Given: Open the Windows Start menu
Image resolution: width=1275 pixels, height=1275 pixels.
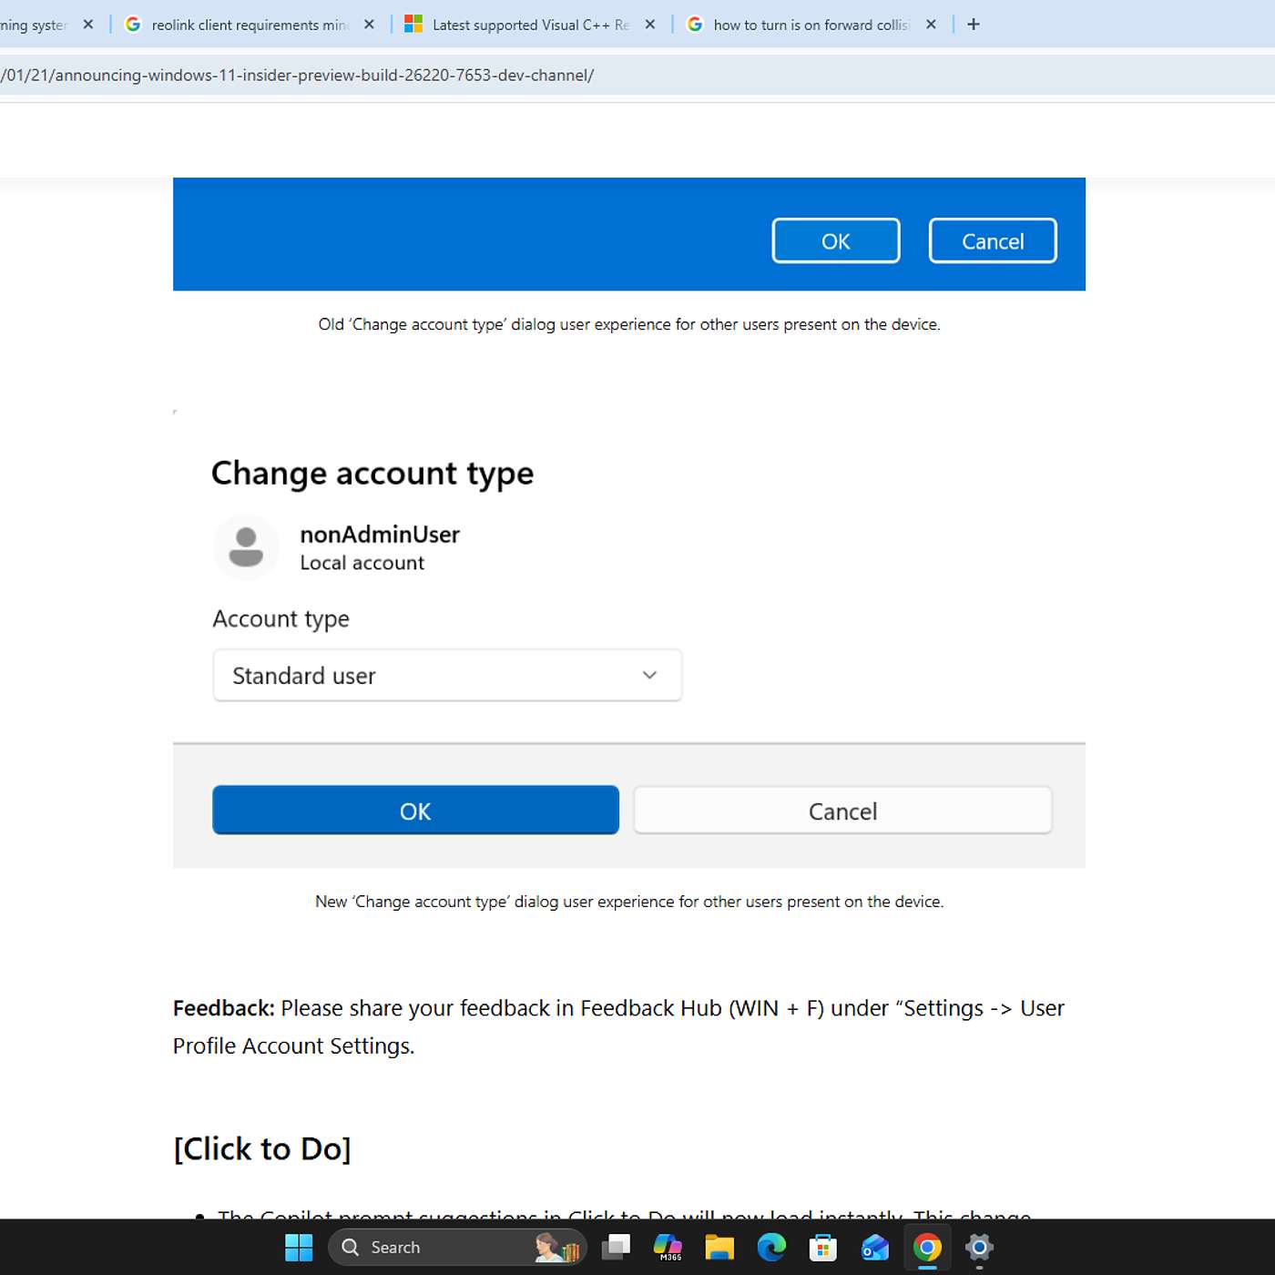Looking at the screenshot, I should pos(299,1247).
